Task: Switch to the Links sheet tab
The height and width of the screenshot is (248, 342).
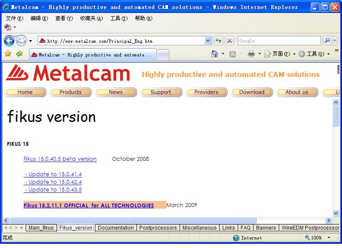Action: point(228,228)
